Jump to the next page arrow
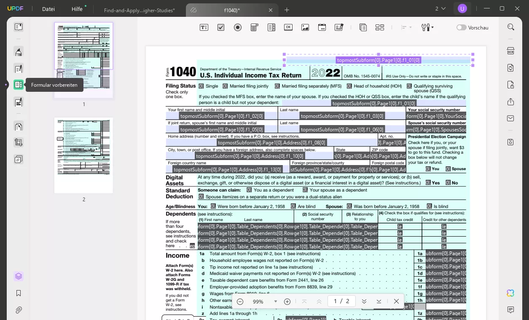Screen dimensions: 529x320 pos(364,301)
